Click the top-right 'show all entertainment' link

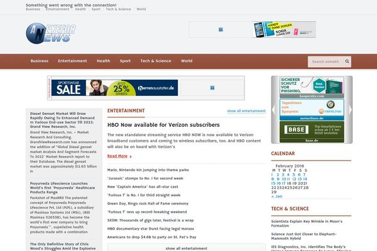tap(246, 110)
